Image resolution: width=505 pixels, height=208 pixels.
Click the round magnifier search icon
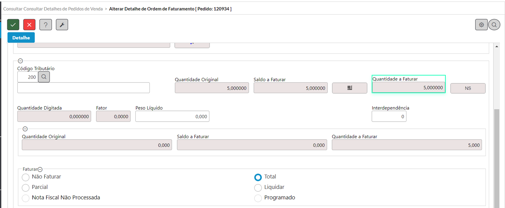coord(494,25)
